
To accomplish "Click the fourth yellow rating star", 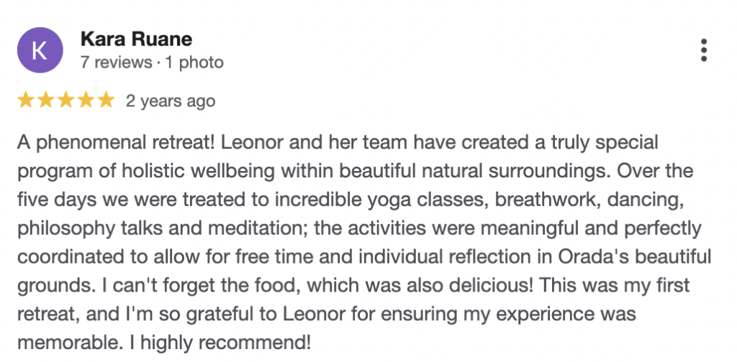I will click(86, 101).
